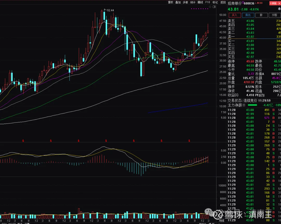Select the 卖五 ask price 43.06
The height and width of the screenshot is (224, 281).
[250, 21]
